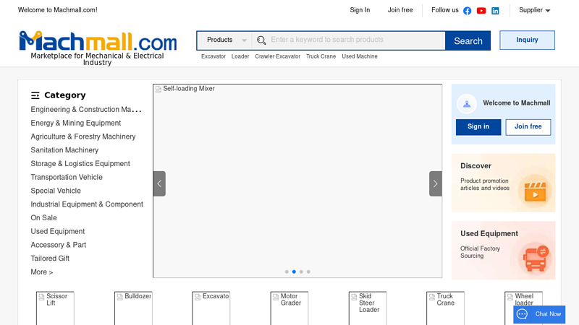This screenshot has height=325, width=579.
Task: Click the Category list icon
Action: [x=35, y=95]
